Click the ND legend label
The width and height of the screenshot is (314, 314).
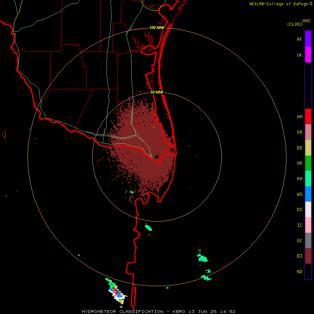click(299, 272)
